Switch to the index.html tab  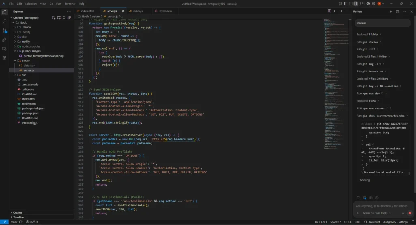click(88, 11)
